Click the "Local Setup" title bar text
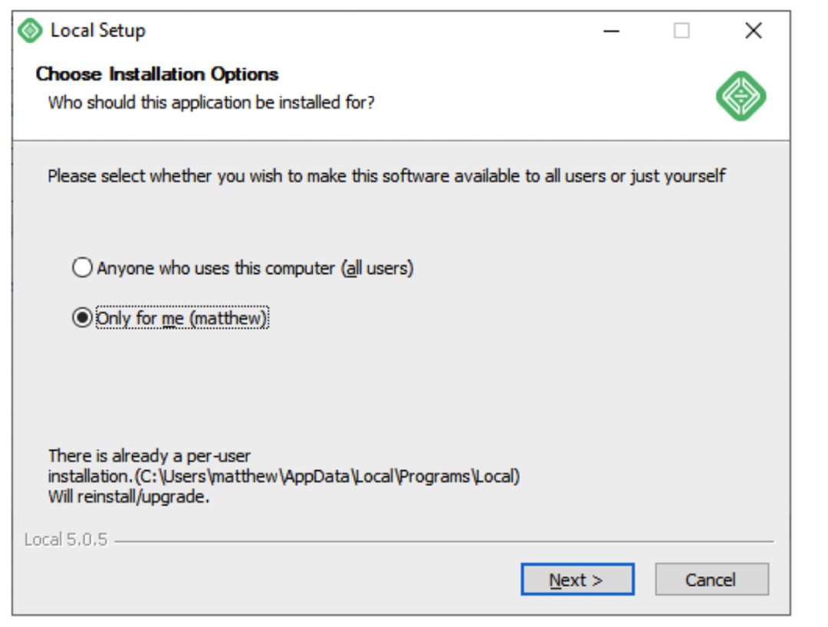The height and width of the screenshot is (627, 828). click(x=97, y=31)
